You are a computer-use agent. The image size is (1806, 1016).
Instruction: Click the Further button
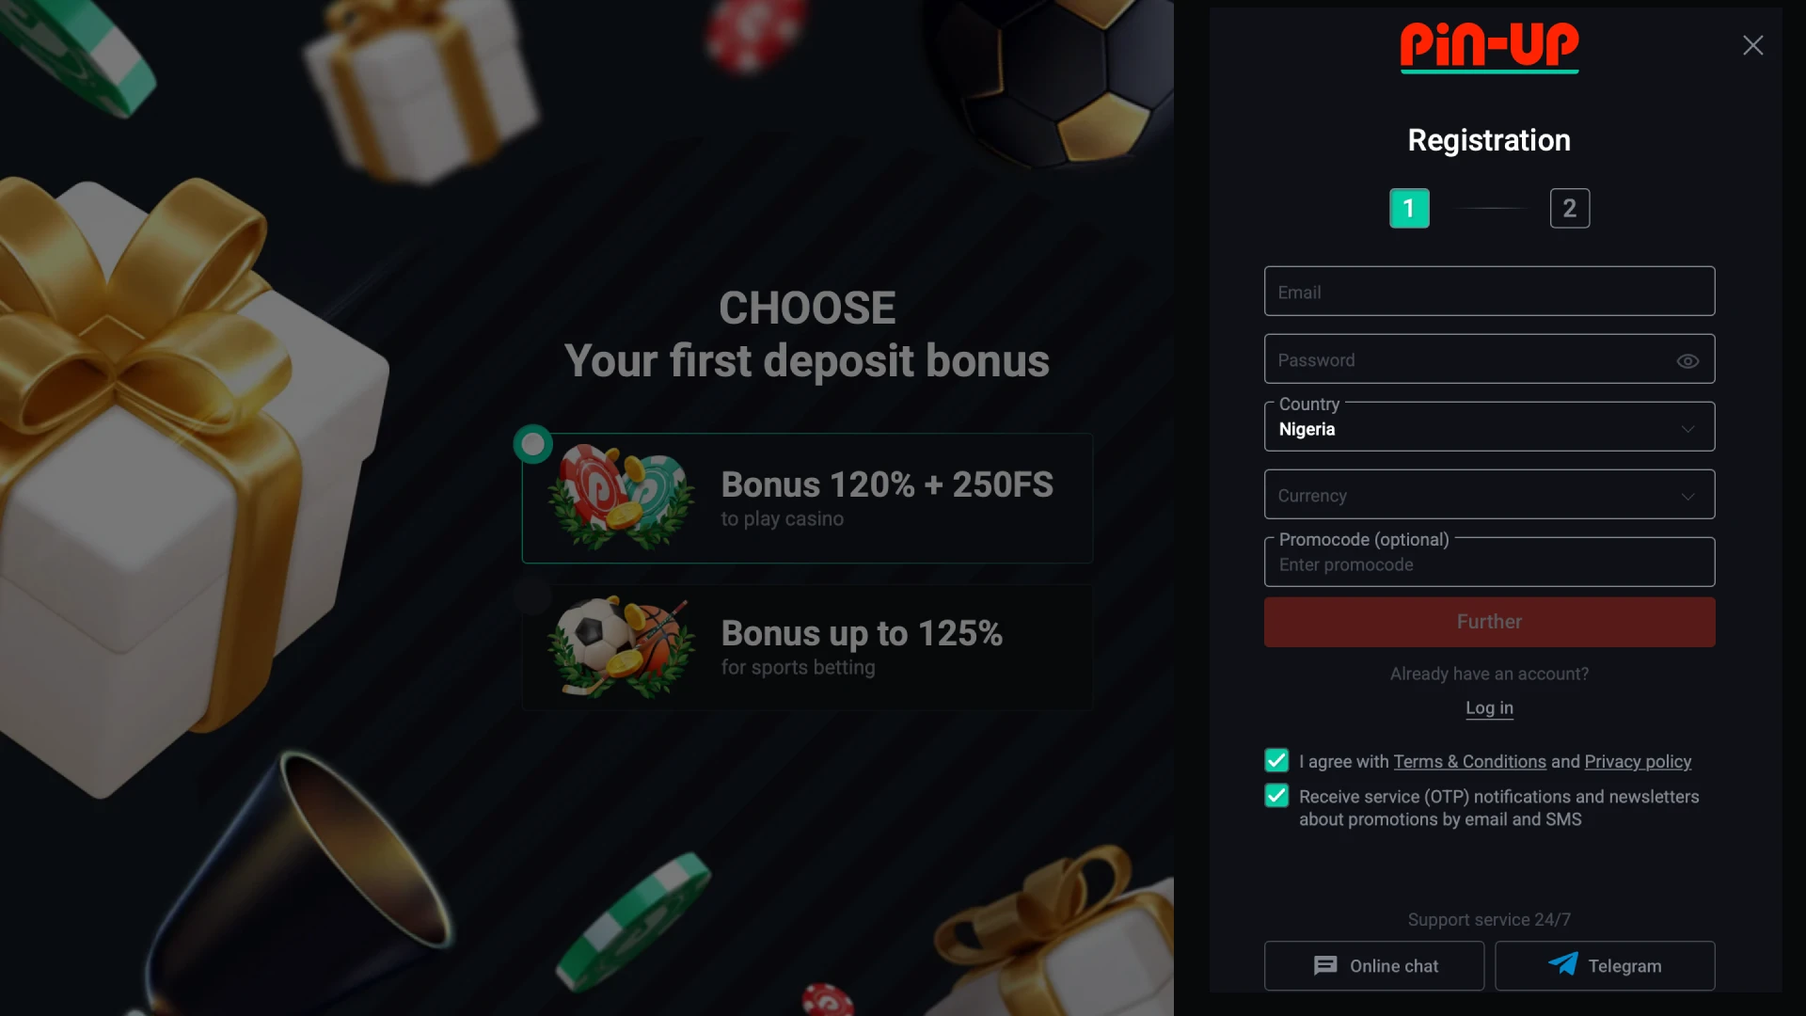[x=1489, y=622]
